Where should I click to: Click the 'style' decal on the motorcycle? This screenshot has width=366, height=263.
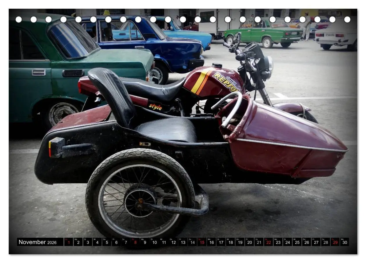pos(155,107)
